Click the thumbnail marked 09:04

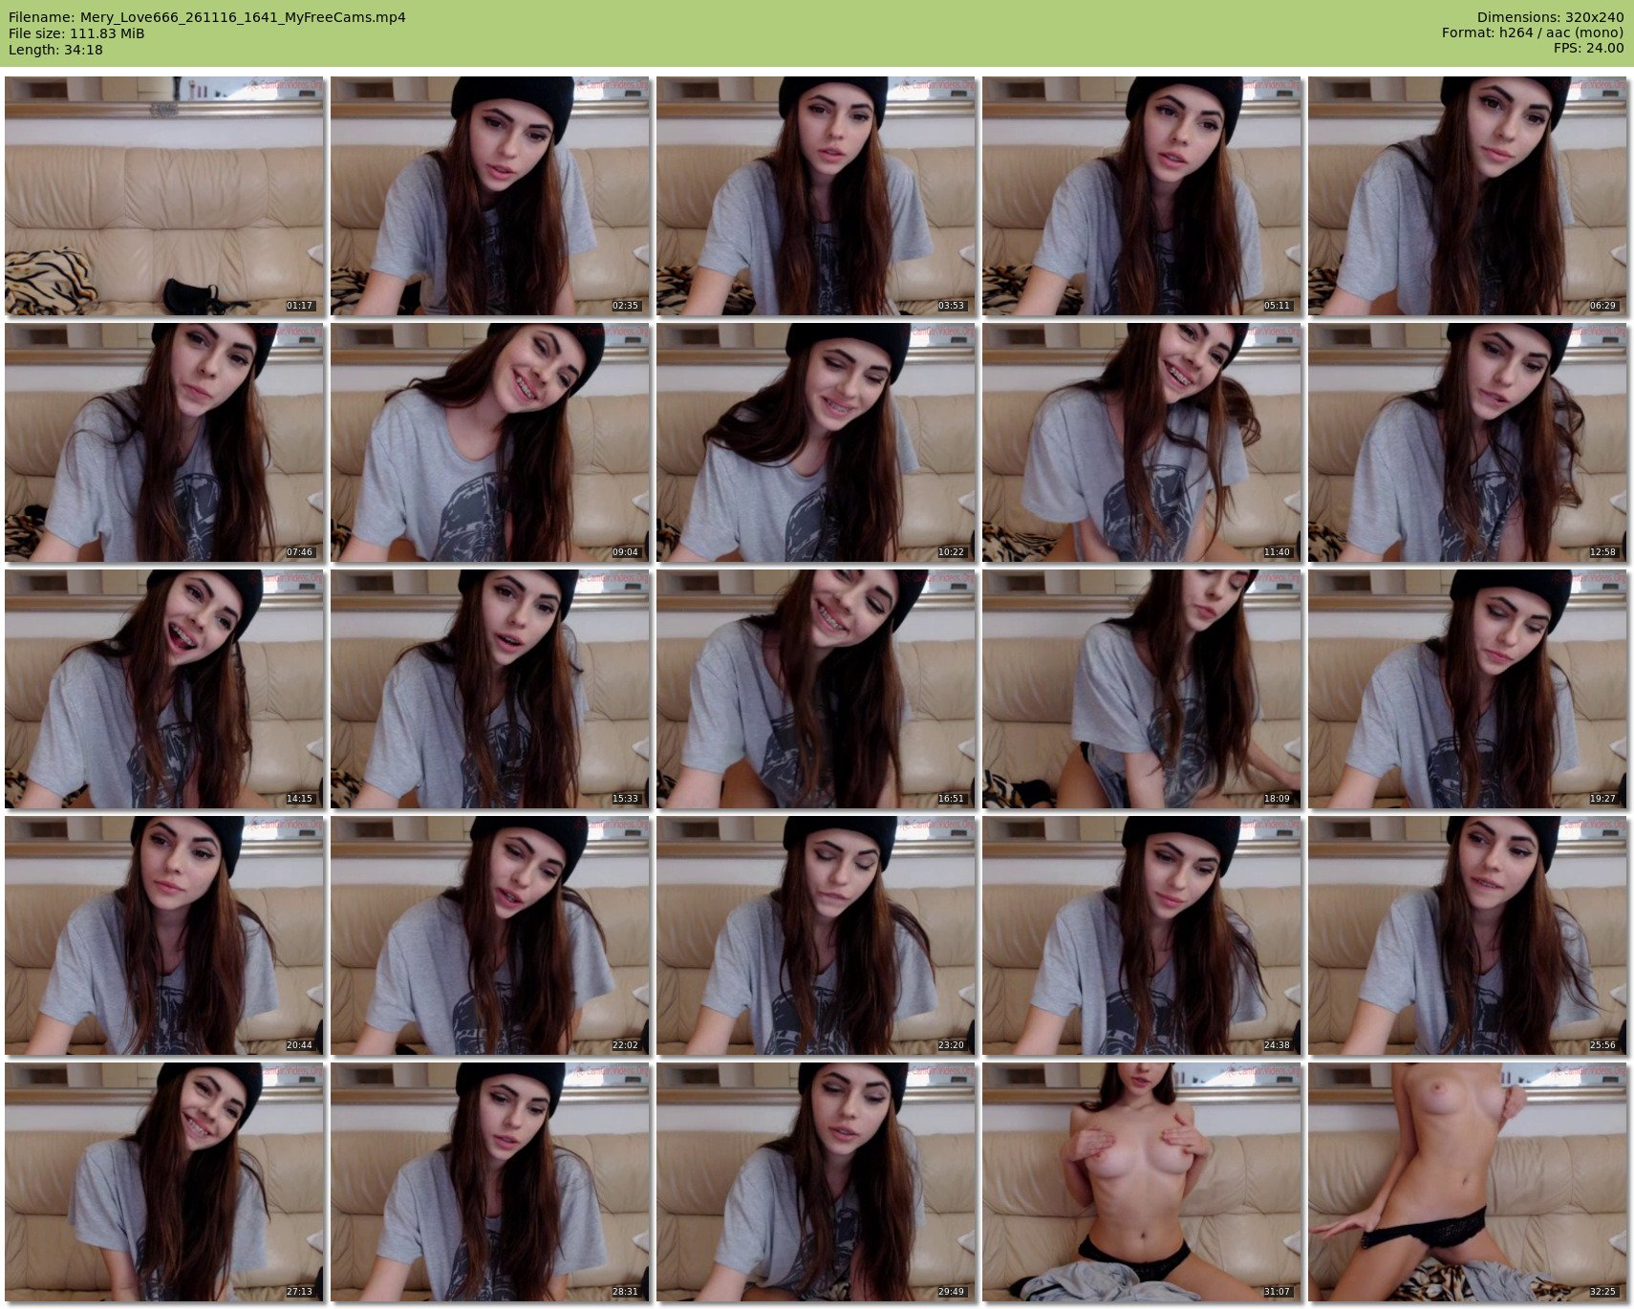pyautogui.click(x=489, y=442)
